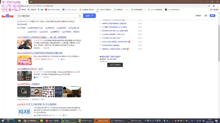Click the 知乎 result sticker thumbnail
This screenshot has width=220, height=123.
pos(24,76)
